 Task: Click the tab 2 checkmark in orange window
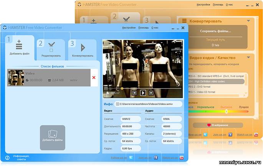[126, 19]
